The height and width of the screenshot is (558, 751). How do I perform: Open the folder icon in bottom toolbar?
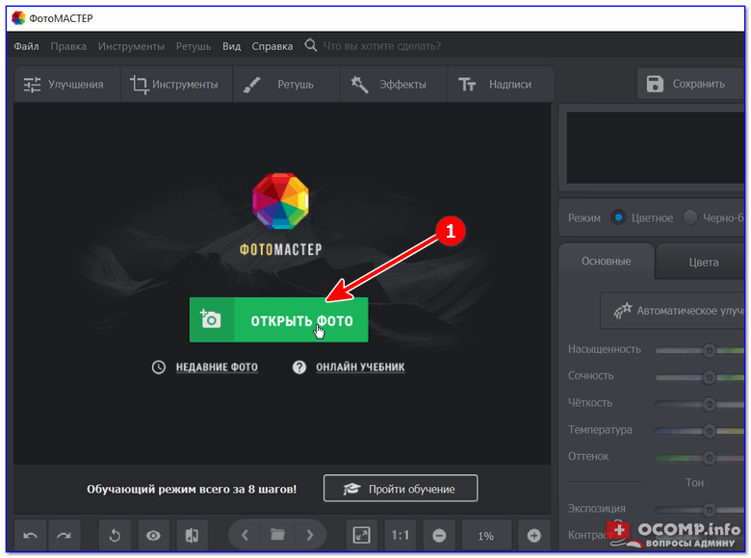coord(277,535)
